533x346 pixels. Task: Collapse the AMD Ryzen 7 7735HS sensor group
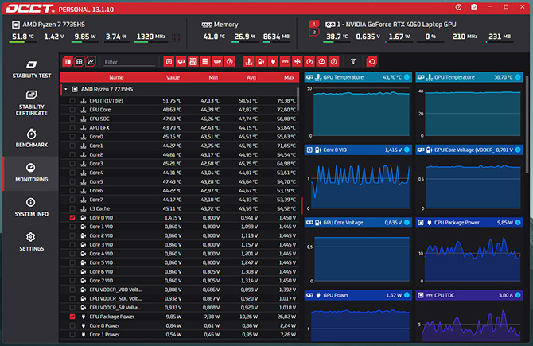[66, 89]
